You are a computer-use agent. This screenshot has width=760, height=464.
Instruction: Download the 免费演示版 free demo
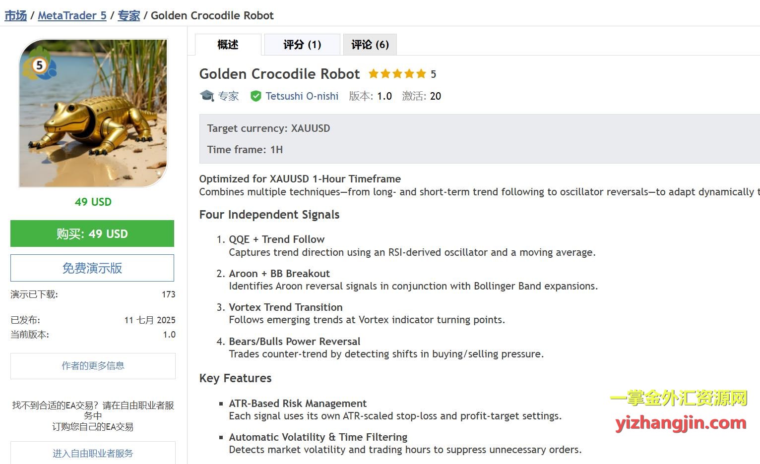(x=92, y=268)
